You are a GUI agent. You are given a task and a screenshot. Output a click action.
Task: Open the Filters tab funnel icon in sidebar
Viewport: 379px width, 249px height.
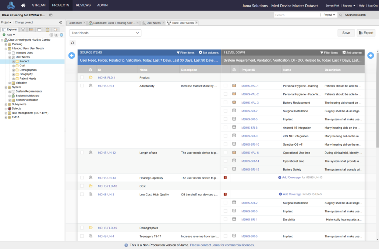[23, 29]
